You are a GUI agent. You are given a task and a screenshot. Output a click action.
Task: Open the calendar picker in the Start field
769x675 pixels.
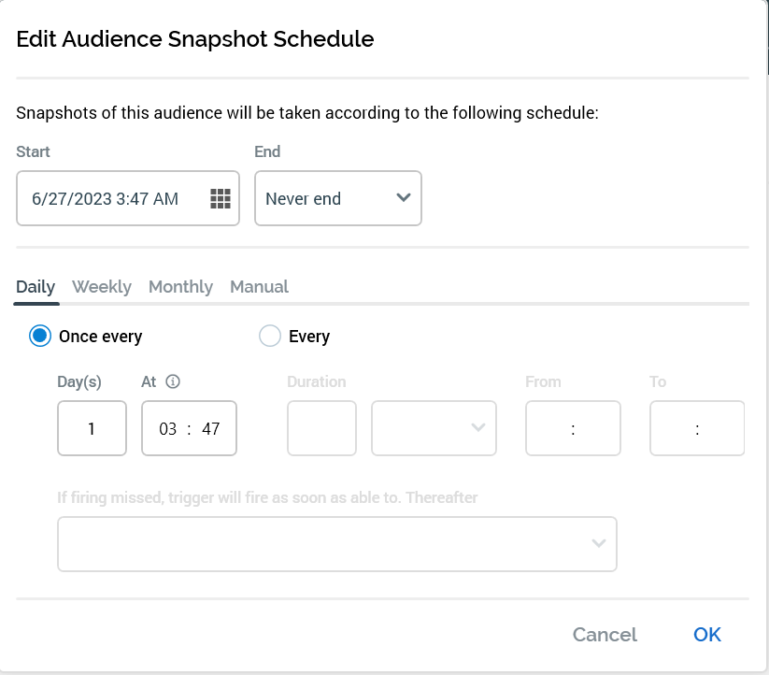coord(220,198)
